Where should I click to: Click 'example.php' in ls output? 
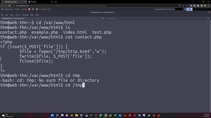pyautogui.click(x=45, y=32)
